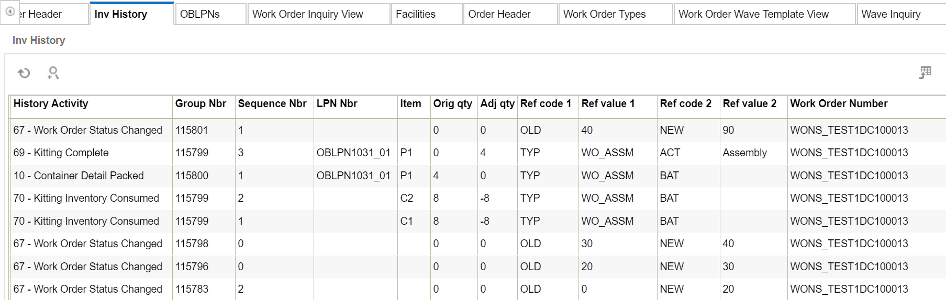Click group number 115796 cell
This screenshot has height=300, width=946.
[x=204, y=267]
